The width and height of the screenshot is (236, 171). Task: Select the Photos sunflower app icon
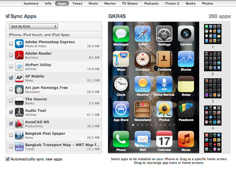[164, 109]
